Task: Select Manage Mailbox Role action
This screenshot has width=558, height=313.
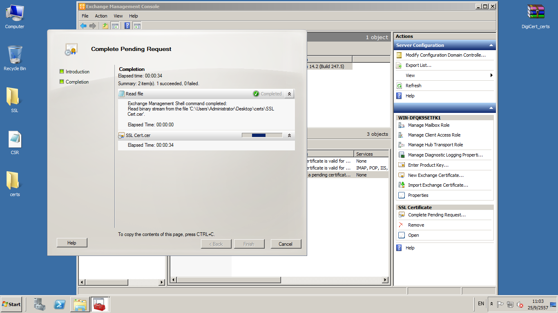Action: pos(429,125)
